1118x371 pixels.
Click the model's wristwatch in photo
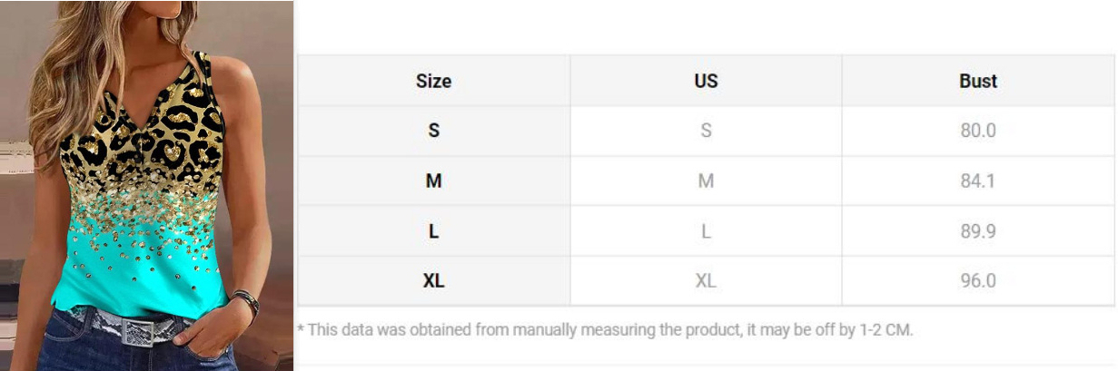[243, 302]
